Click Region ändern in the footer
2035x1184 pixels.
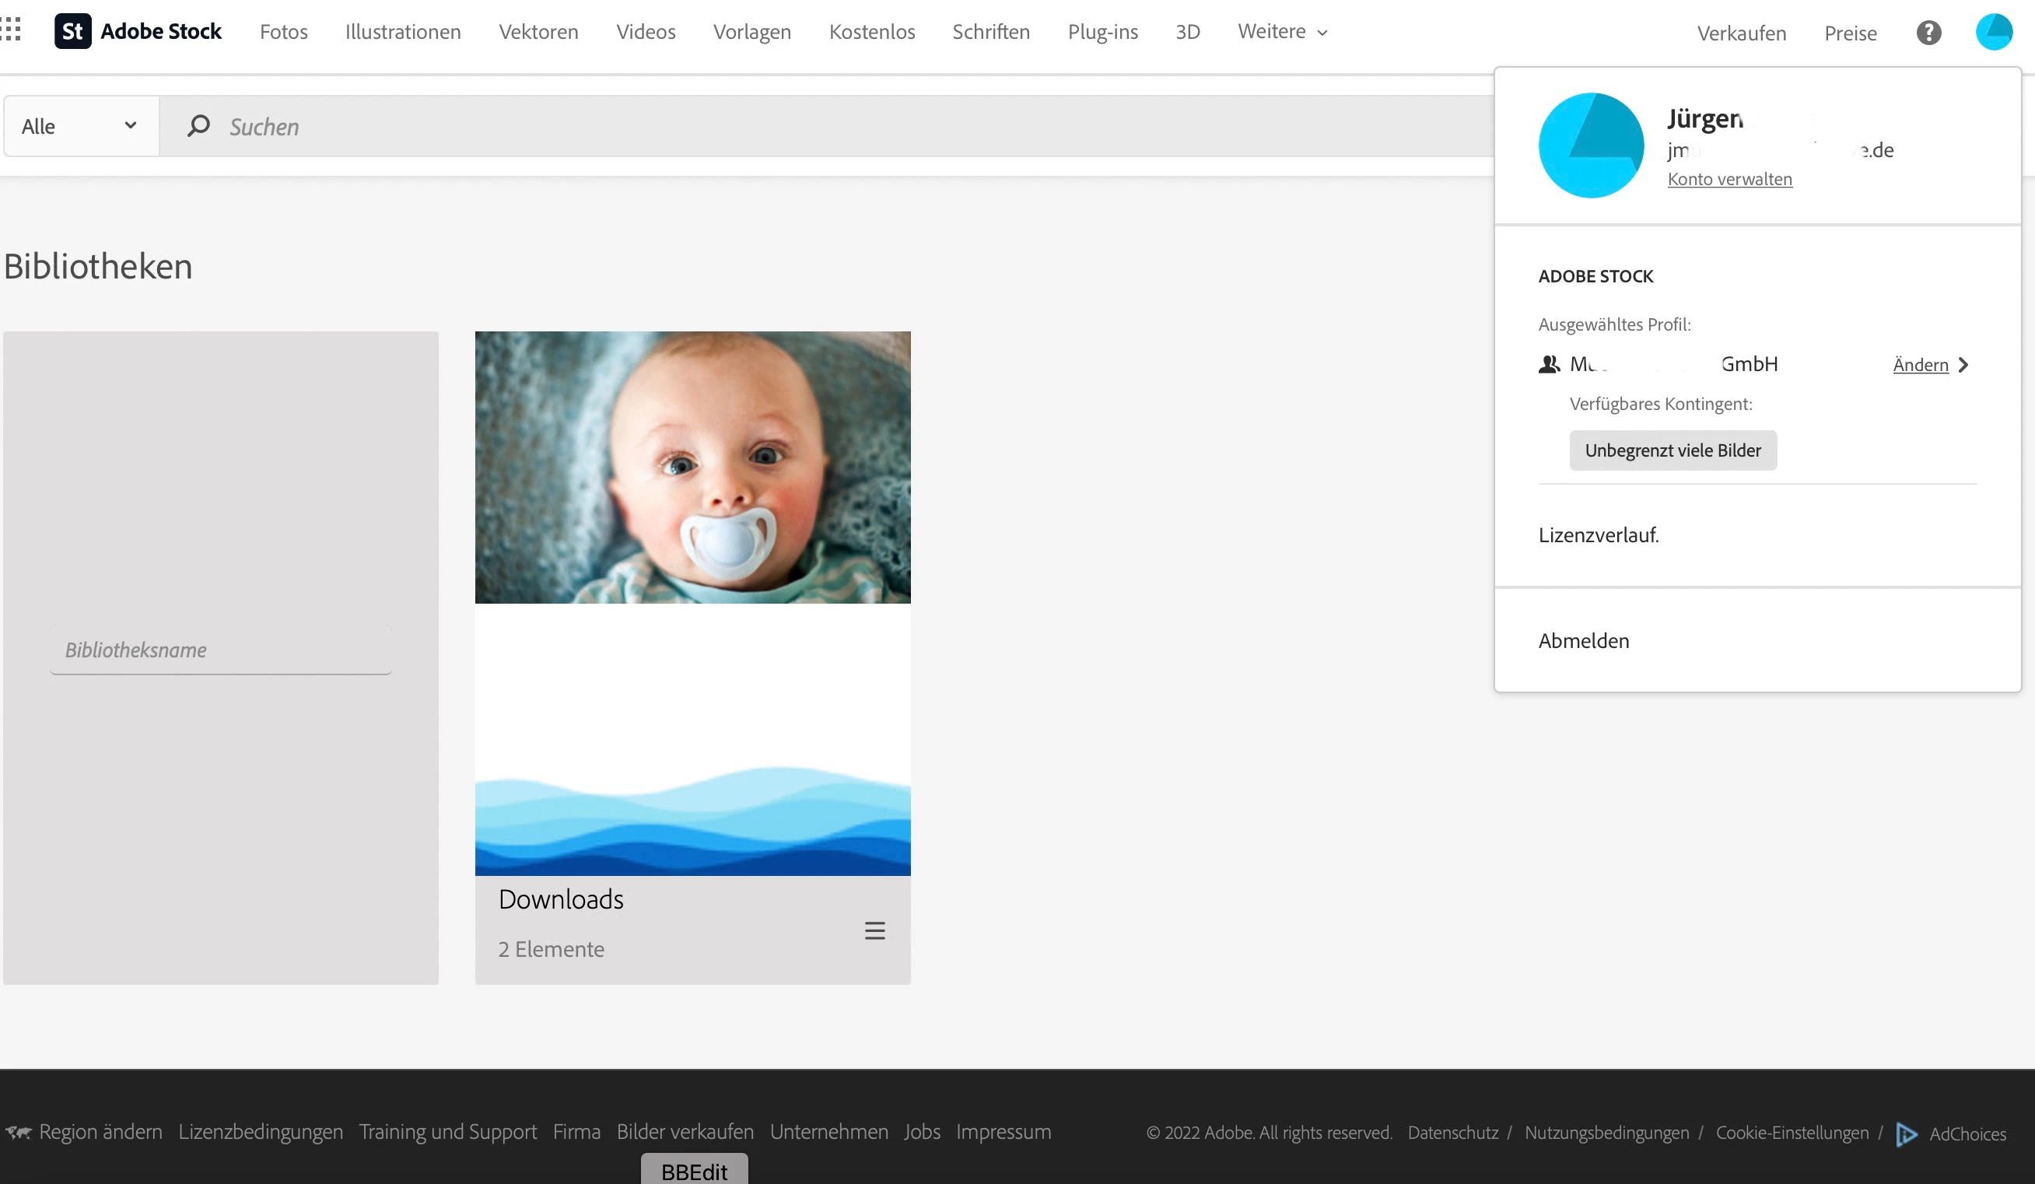pyautogui.click(x=100, y=1132)
